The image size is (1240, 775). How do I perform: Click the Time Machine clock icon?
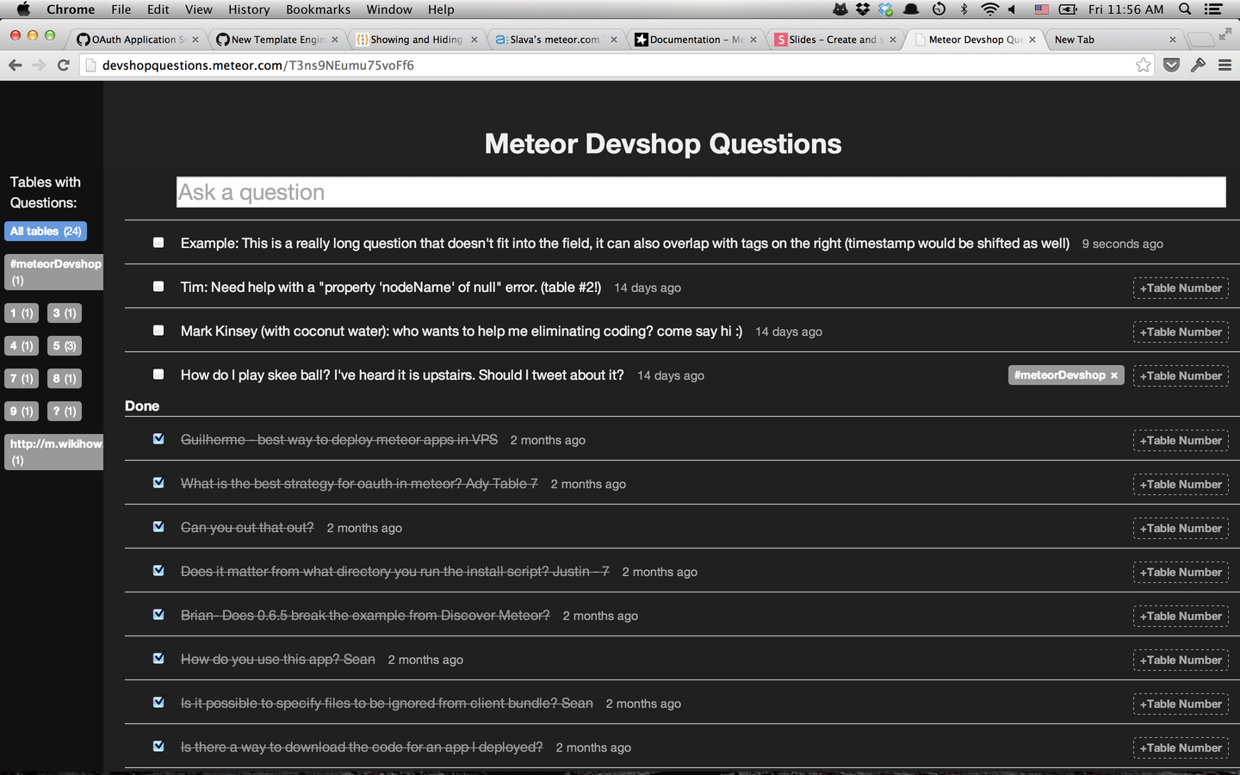pyautogui.click(x=939, y=9)
